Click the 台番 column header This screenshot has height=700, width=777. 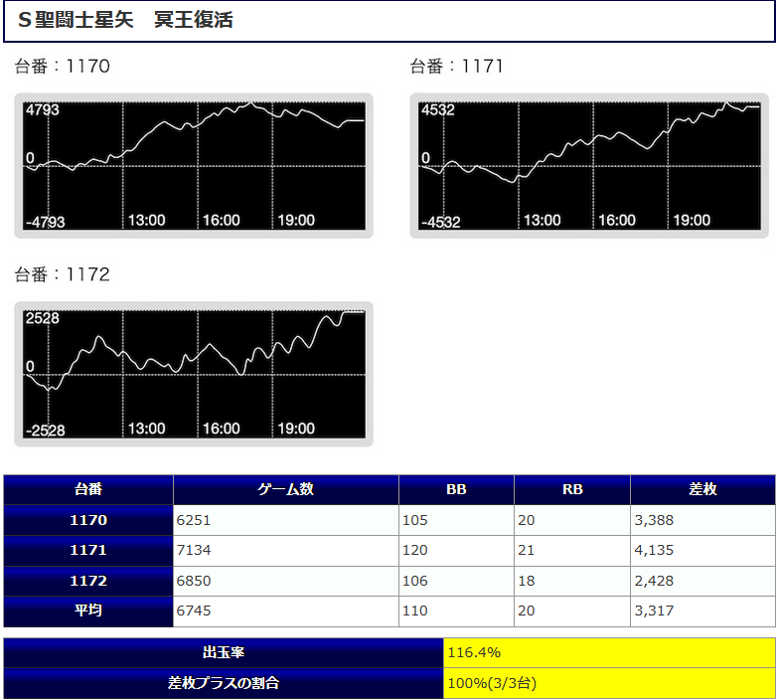88,489
